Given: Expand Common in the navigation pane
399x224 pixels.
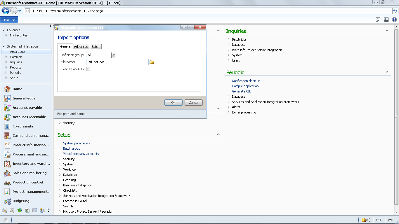Looking at the screenshot, I should click(6, 57).
